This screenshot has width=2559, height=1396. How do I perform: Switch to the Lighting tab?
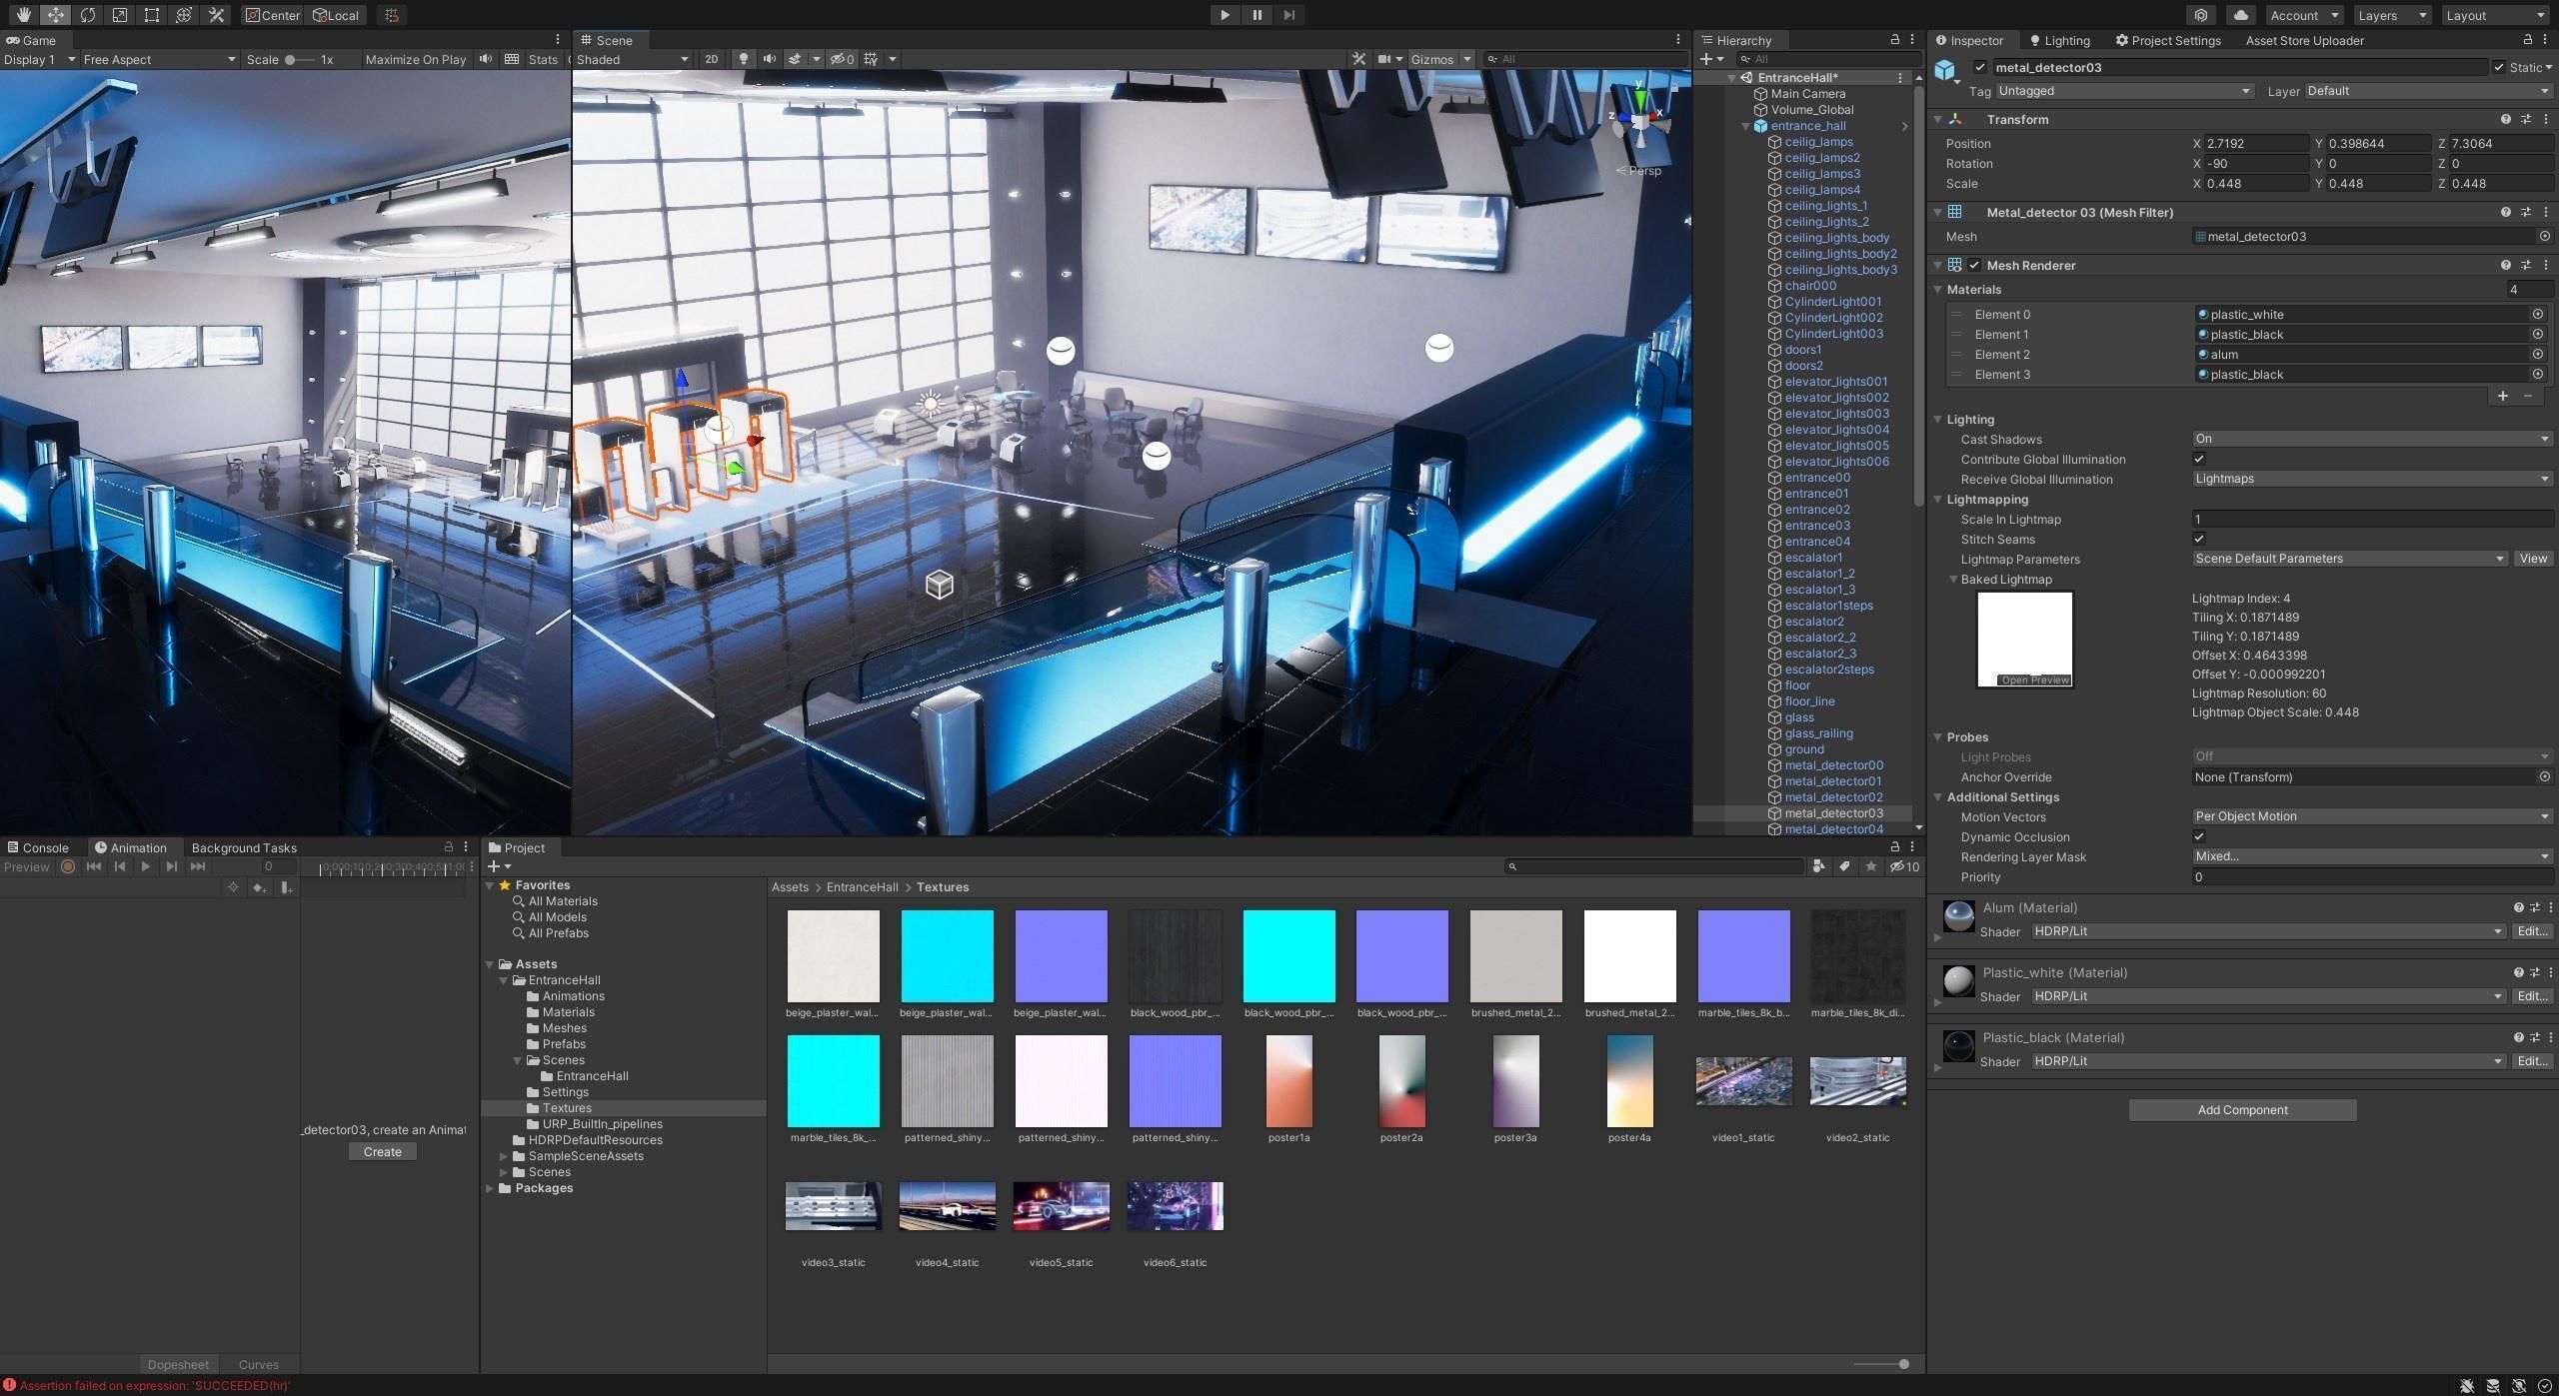click(2059, 41)
